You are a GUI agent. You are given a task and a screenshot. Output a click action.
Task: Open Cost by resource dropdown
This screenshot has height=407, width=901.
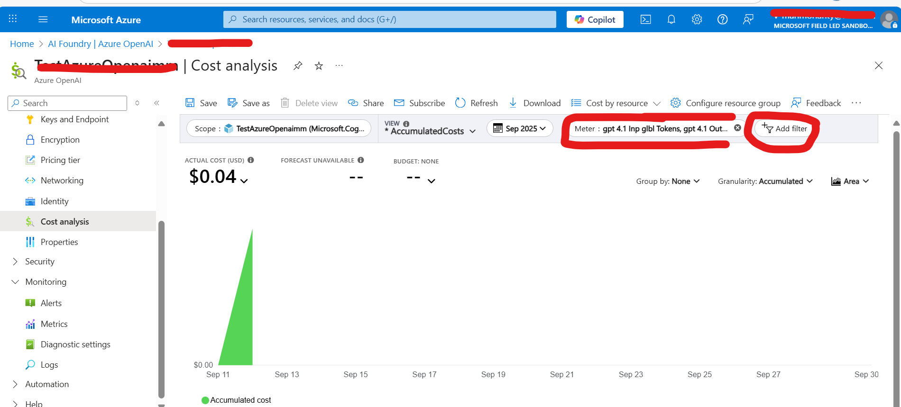(616, 103)
